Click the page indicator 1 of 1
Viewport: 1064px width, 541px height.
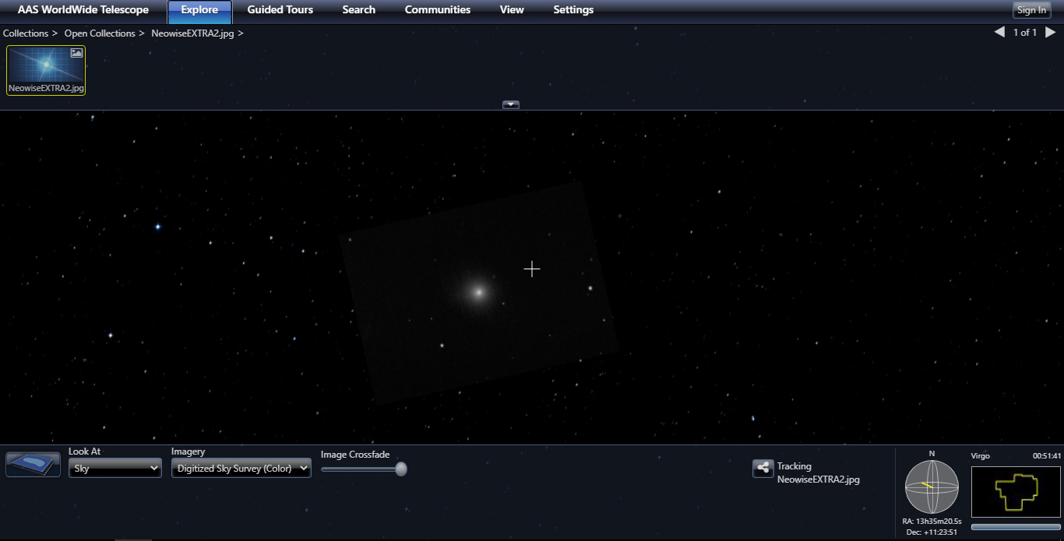[1025, 33]
